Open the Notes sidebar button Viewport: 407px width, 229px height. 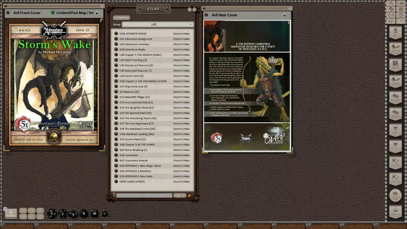tap(396, 48)
